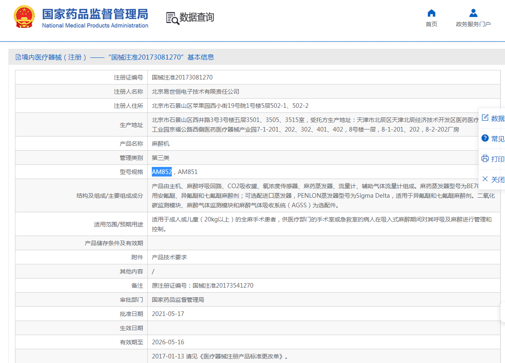Click approval department value 国家药品监督管理局

tap(178, 300)
